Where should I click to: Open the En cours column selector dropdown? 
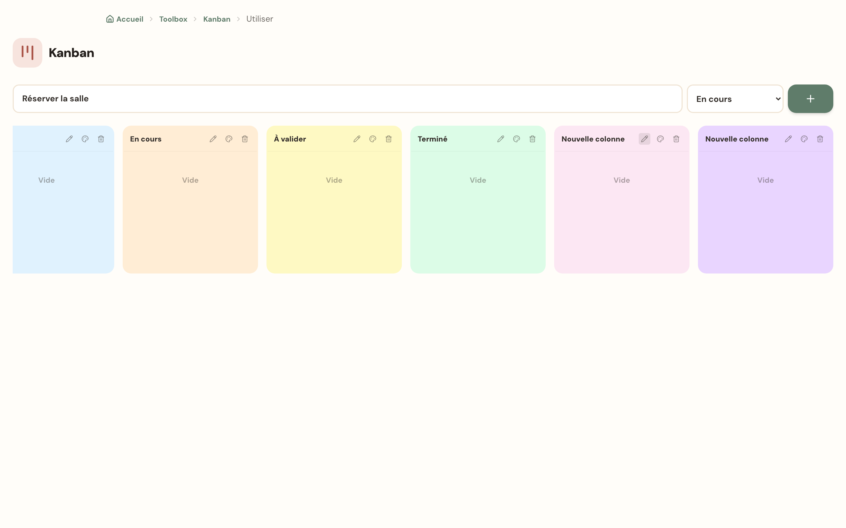click(x=735, y=99)
